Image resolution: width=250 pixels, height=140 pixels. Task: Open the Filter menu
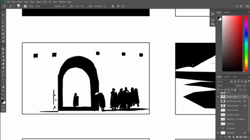(45, 2)
